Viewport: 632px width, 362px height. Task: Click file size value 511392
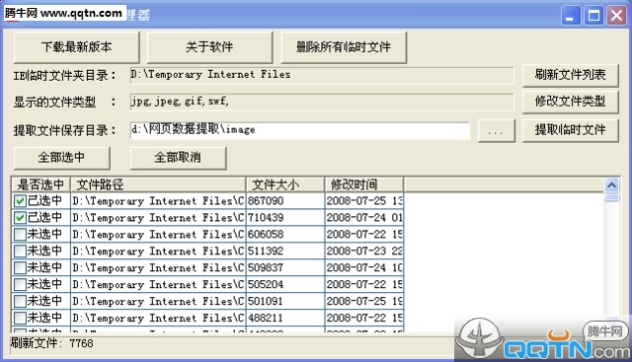(x=266, y=252)
